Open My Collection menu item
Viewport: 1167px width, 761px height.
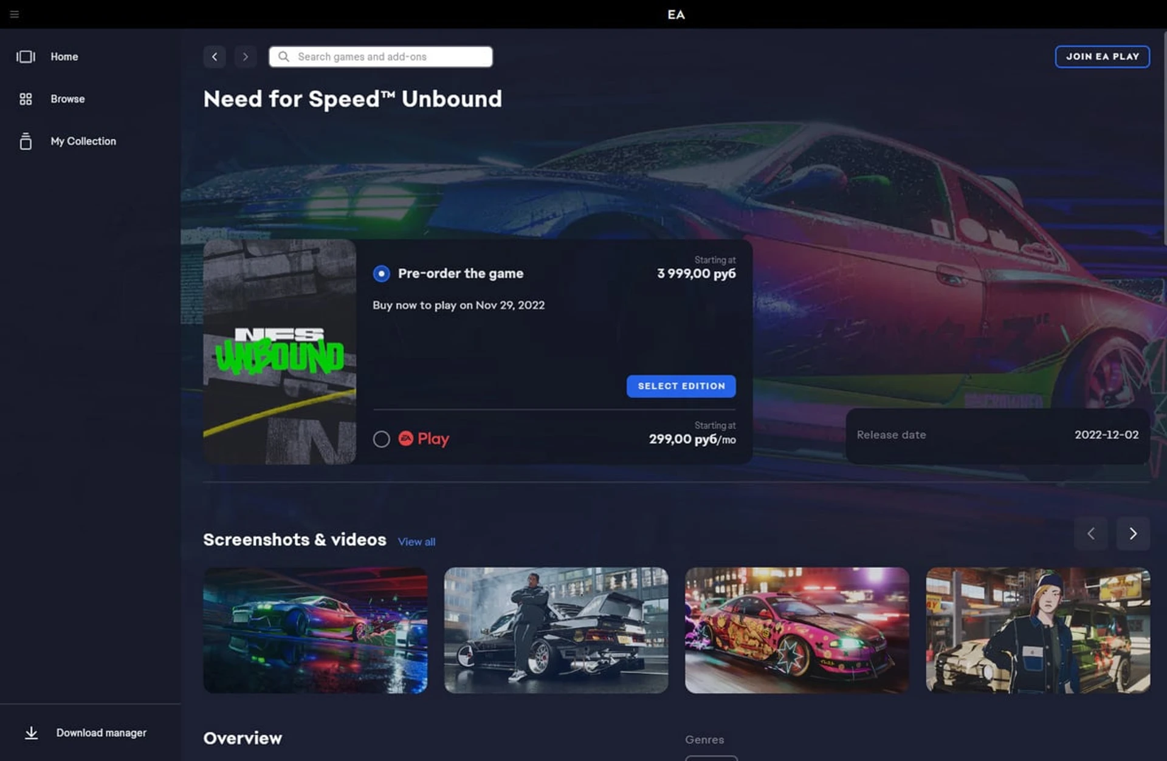(83, 141)
